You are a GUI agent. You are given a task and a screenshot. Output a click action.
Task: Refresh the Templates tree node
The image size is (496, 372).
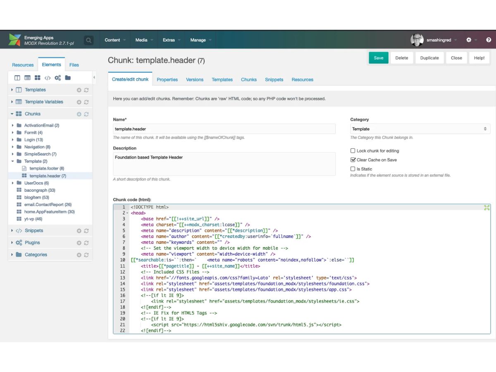(86, 90)
